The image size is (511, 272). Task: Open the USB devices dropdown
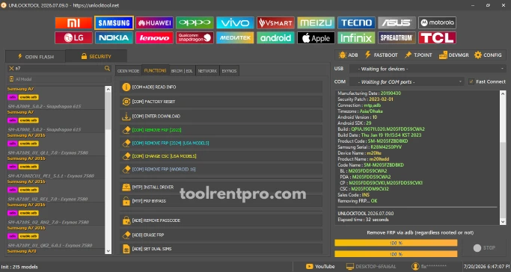tap(427, 69)
